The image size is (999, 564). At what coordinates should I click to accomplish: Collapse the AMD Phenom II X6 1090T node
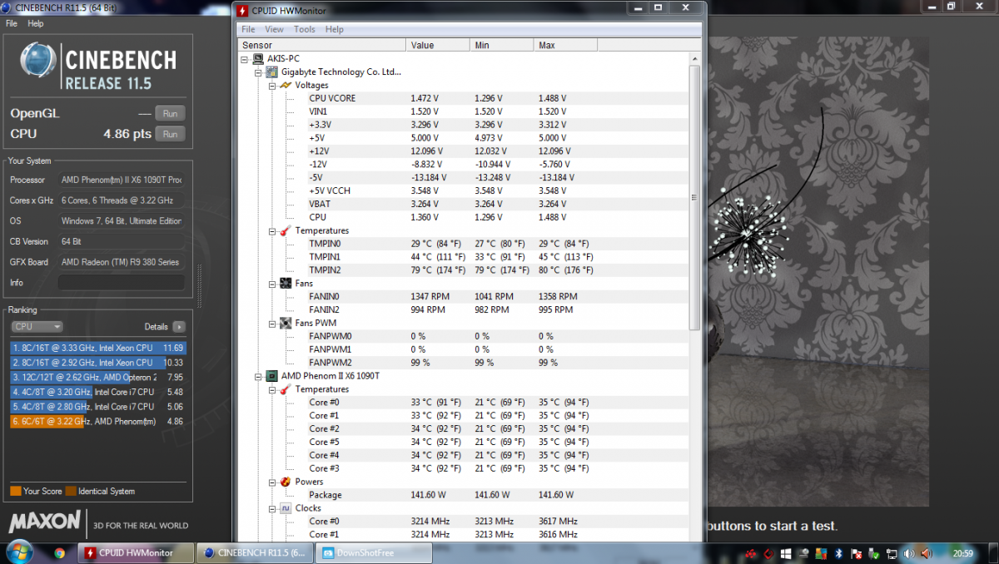[x=259, y=376]
